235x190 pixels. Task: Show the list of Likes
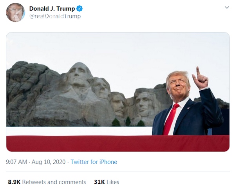(x=112, y=182)
